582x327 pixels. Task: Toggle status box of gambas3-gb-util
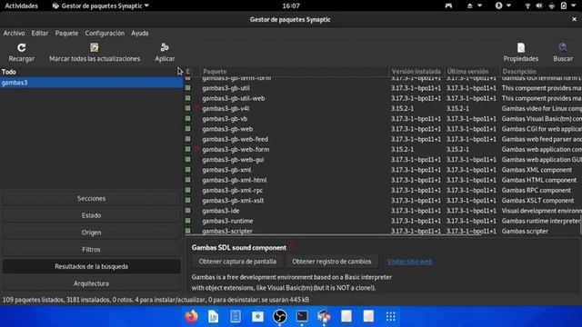click(188, 88)
